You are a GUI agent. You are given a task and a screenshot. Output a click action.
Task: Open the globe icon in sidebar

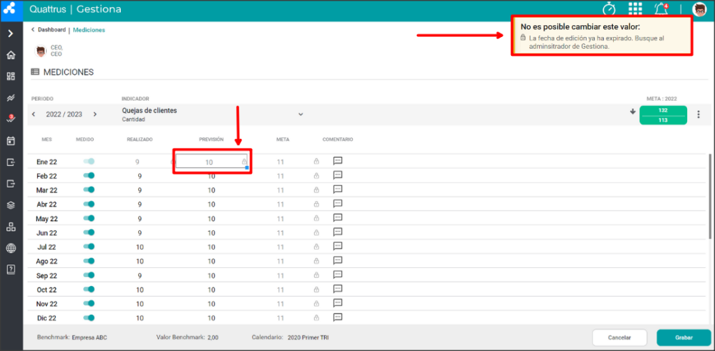coord(11,248)
